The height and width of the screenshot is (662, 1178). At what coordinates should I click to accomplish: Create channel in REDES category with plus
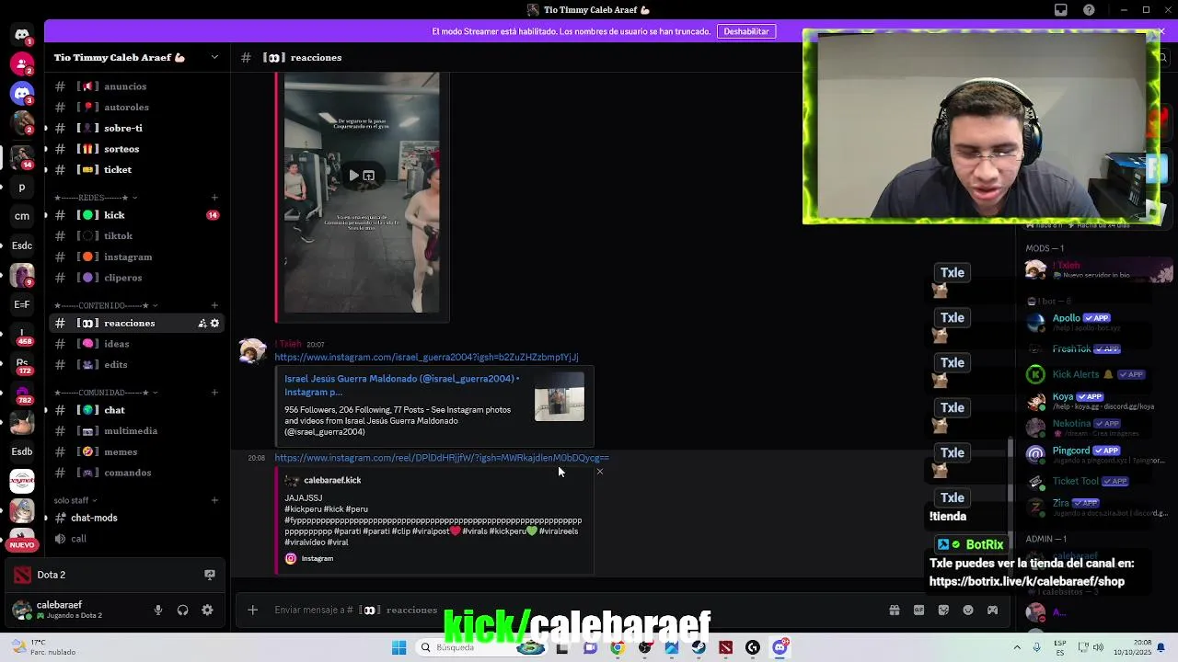click(x=214, y=198)
